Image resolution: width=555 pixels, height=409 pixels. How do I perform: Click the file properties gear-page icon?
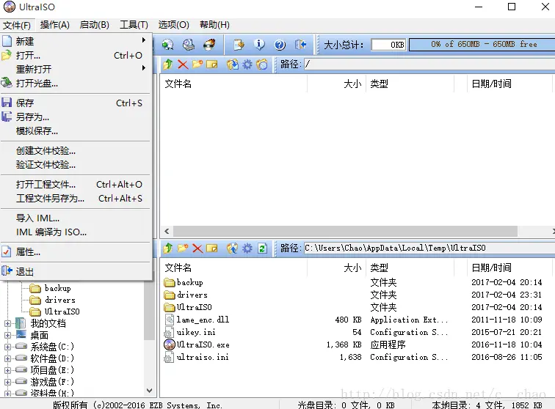click(x=239, y=45)
